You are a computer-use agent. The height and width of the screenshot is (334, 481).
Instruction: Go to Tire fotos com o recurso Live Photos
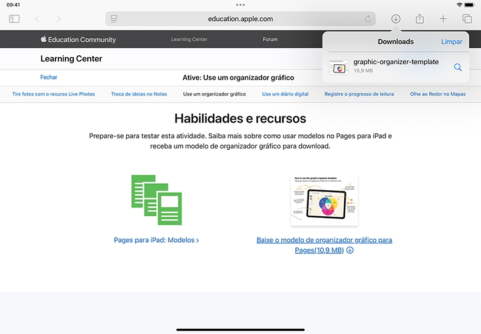(x=54, y=94)
